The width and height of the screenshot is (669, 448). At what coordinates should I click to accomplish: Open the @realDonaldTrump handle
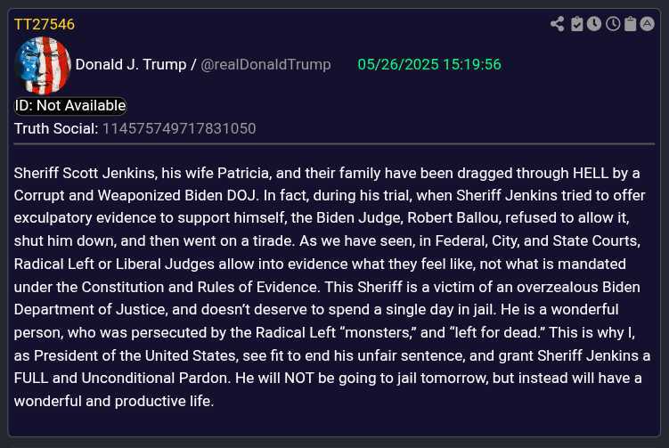265,65
